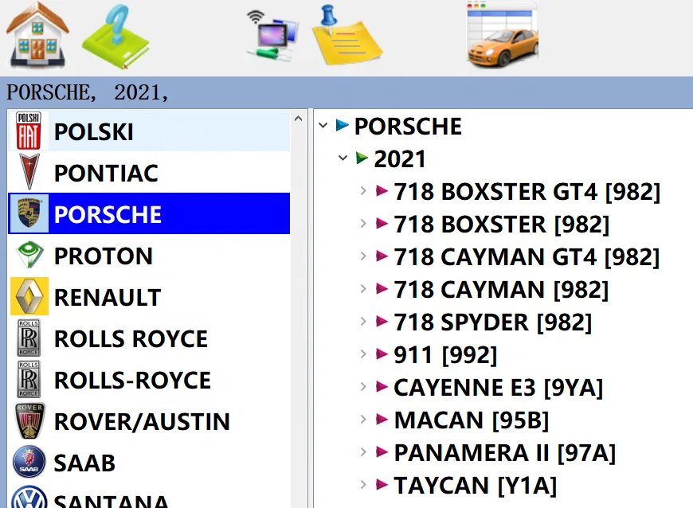
Task: Select ROLLS-ROYCE hyphenated brand entry
Action: [x=149, y=379]
